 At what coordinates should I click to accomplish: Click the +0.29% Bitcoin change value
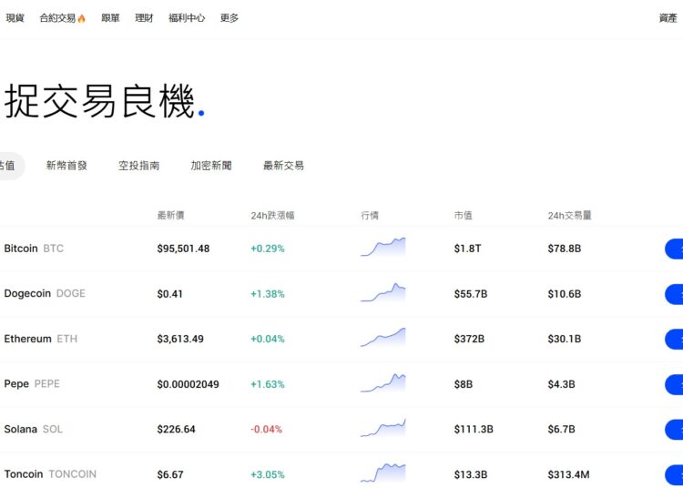pos(268,249)
